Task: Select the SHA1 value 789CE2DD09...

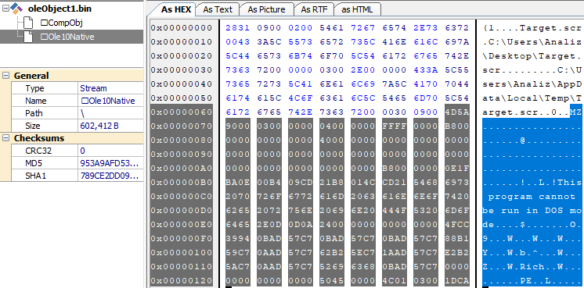Action: pos(110,176)
